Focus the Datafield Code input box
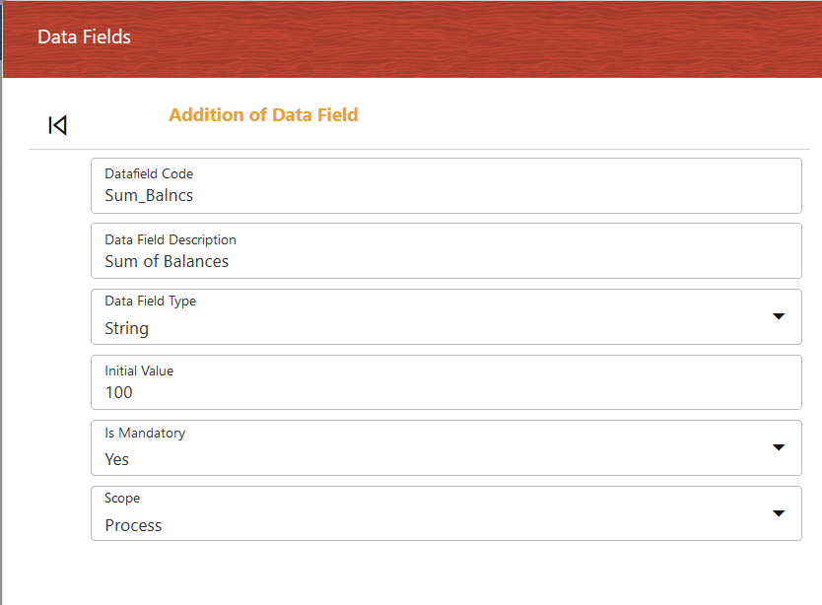The image size is (822, 605). (445, 185)
